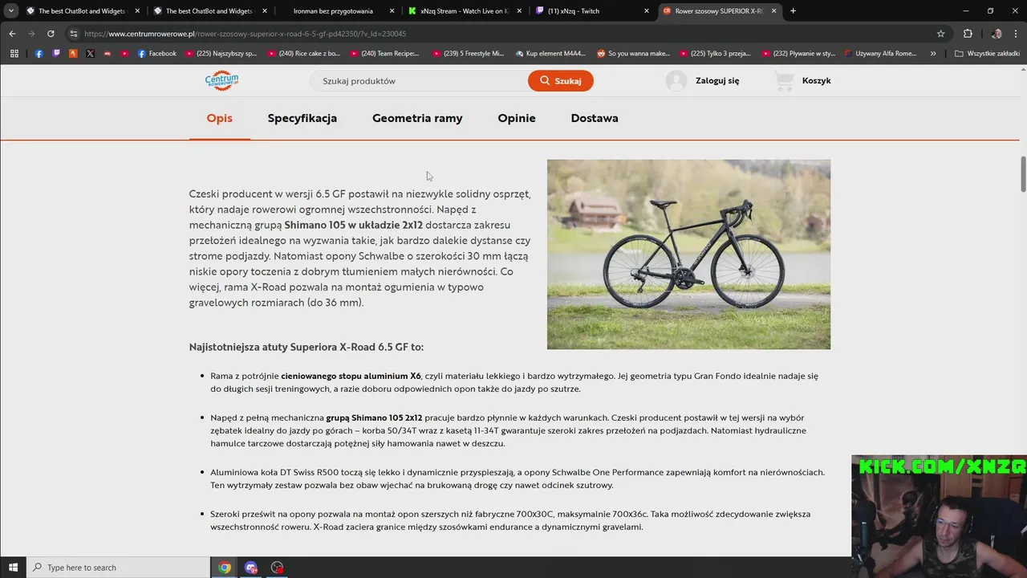Click Windows taskbar search box
Image resolution: width=1027 pixels, height=578 pixels.
(x=118, y=568)
